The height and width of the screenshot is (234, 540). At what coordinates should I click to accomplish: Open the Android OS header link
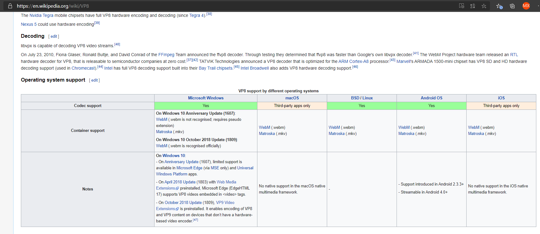click(432, 98)
